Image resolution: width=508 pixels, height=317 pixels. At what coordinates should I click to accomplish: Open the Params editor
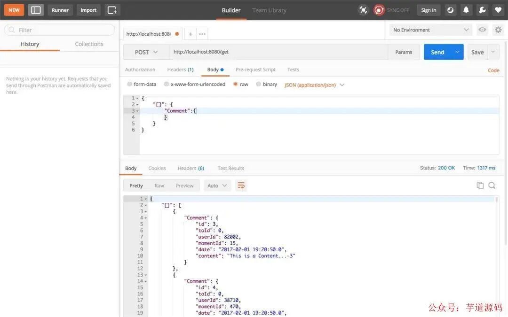tap(404, 52)
